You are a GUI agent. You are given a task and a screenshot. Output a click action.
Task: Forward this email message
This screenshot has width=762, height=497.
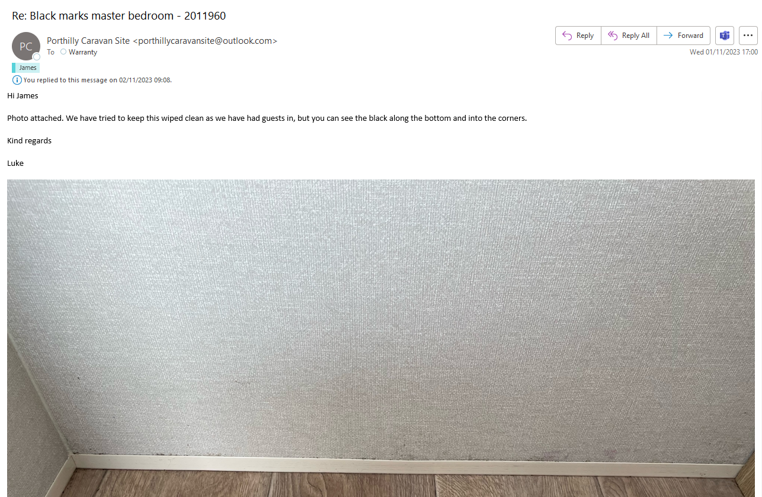[x=683, y=36]
